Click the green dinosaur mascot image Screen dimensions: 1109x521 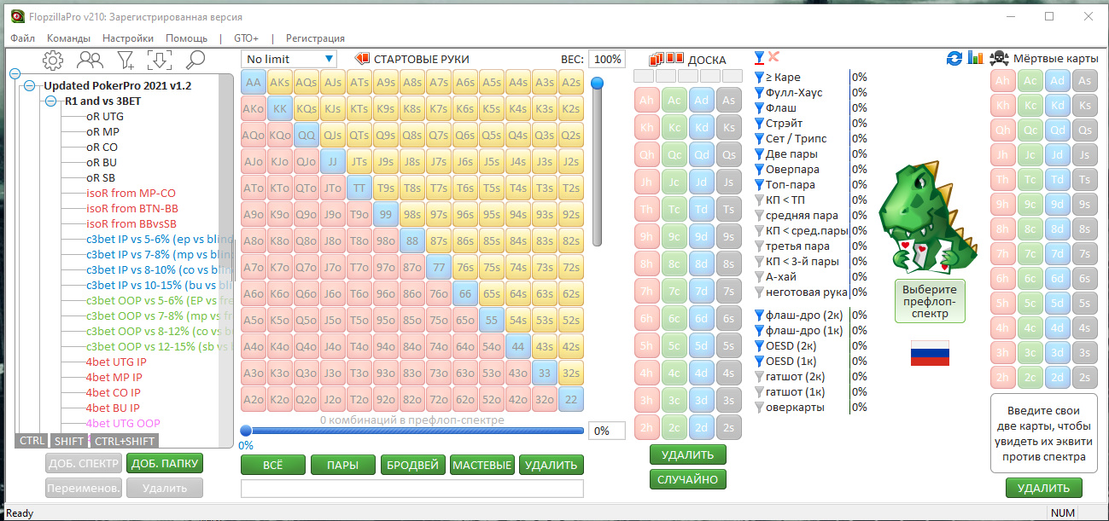928,217
